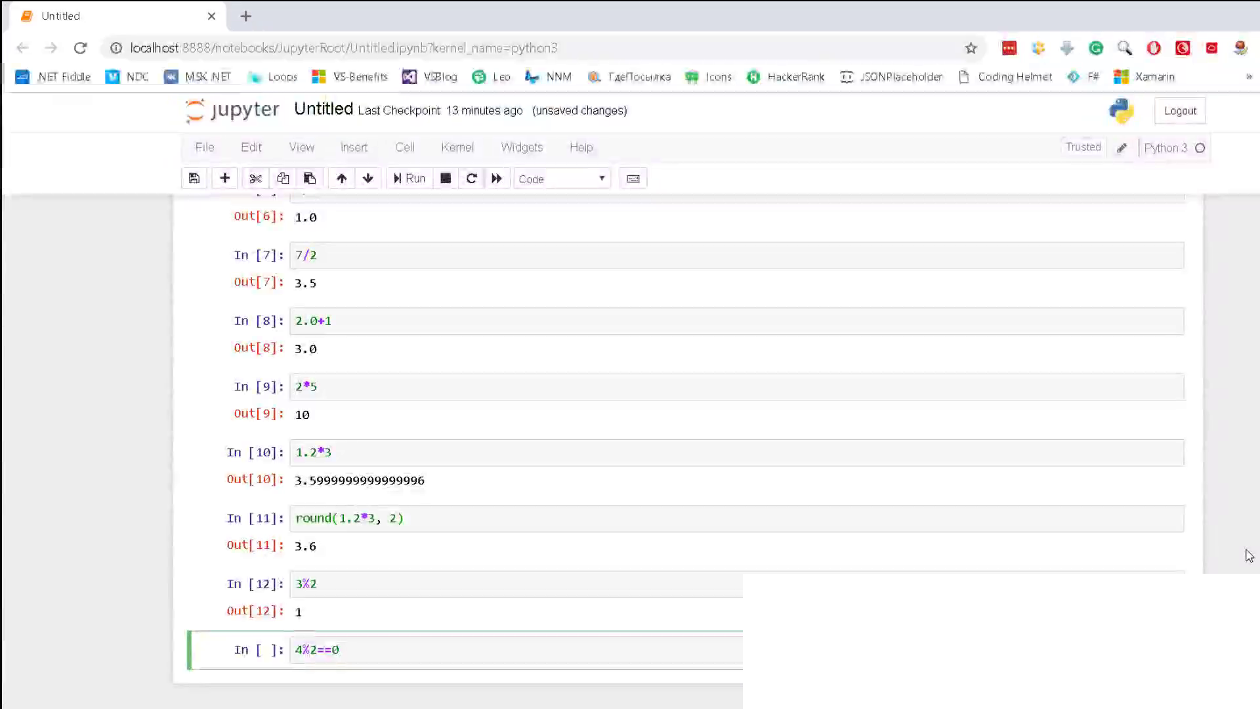This screenshot has width=1260, height=709.
Task: Move selected cell up arrow
Action: click(341, 179)
